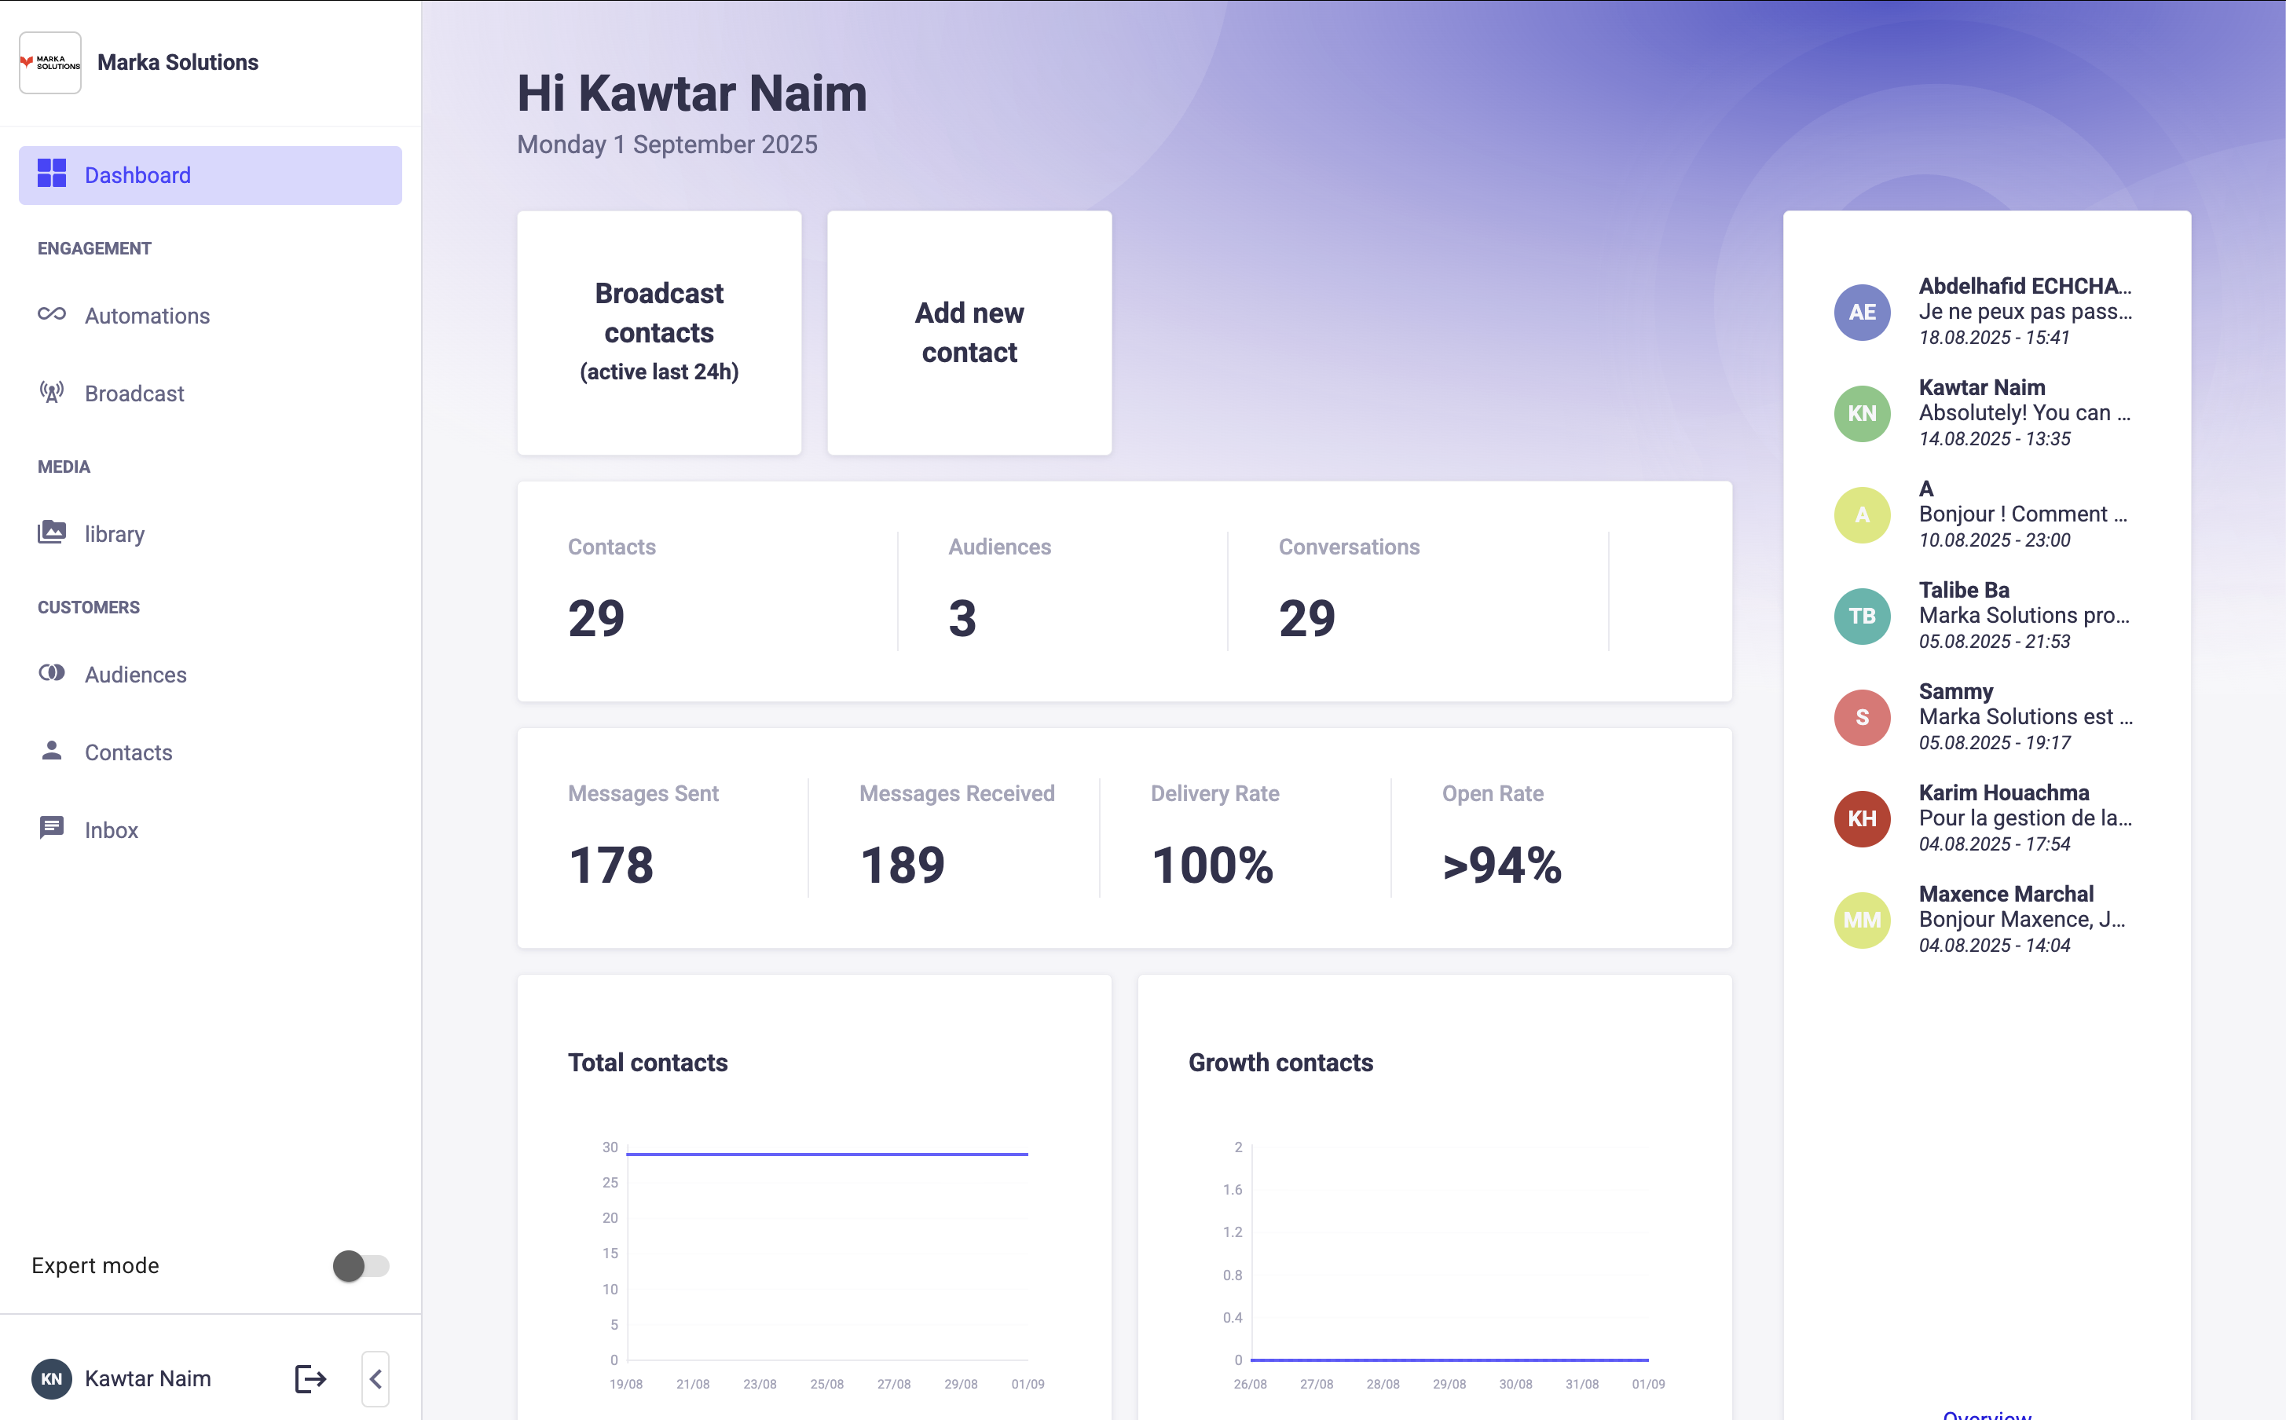This screenshot has height=1420, width=2286.
Task: Click the Broadcast antenna icon
Action: (52, 393)
